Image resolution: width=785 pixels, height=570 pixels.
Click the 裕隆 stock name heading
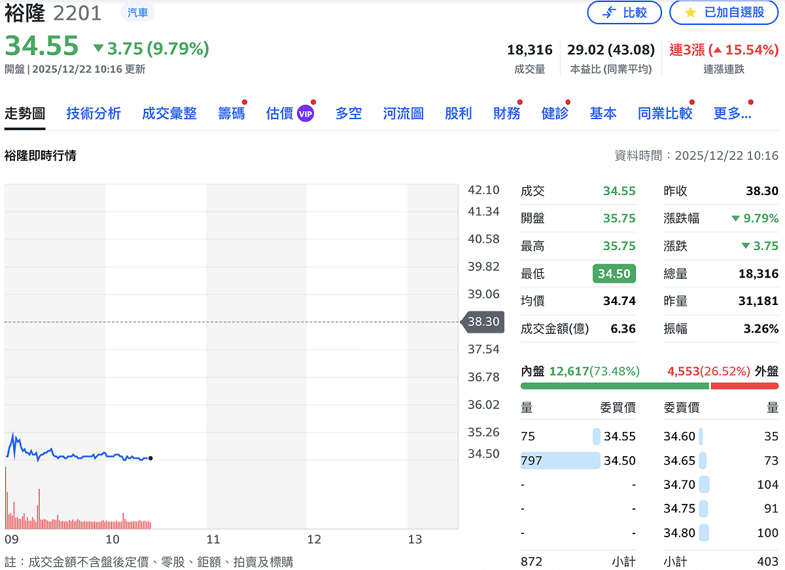coord(25,12)
